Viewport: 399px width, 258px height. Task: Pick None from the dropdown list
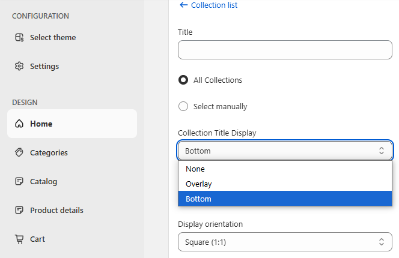(x=285, y=169)
